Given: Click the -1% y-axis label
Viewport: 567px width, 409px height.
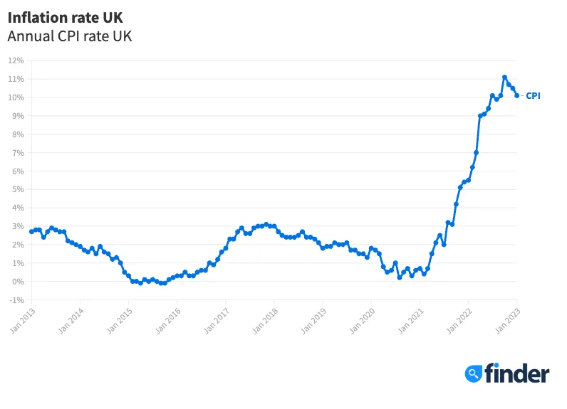Looking at the screenshot, I should point(16,300).
